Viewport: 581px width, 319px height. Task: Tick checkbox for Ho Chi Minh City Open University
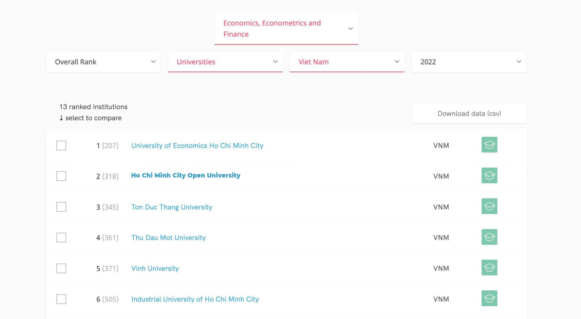click(61, 176)
